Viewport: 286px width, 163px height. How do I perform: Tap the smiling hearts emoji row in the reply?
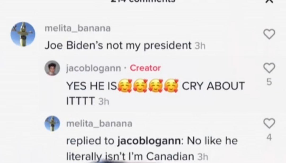point(148,86)
